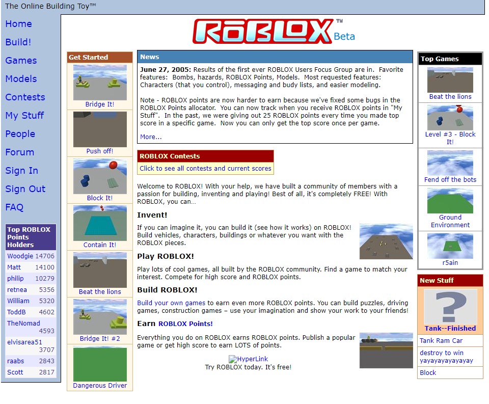The image size is (489, 404).
Task: Open the Ground Environment thumbnail
Action: point(450,201)
